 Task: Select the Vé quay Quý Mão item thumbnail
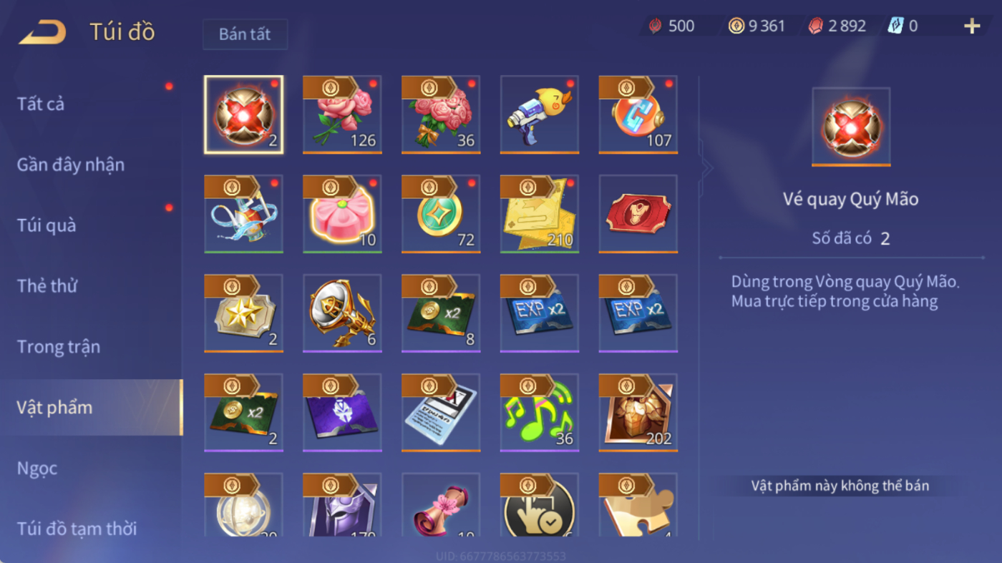[243, 114]
